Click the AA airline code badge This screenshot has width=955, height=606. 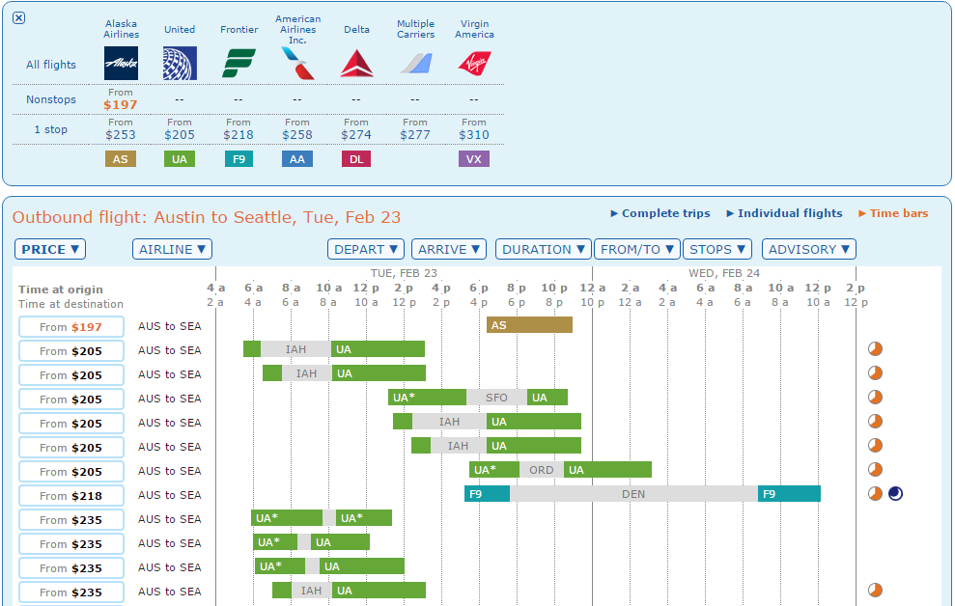297,159
